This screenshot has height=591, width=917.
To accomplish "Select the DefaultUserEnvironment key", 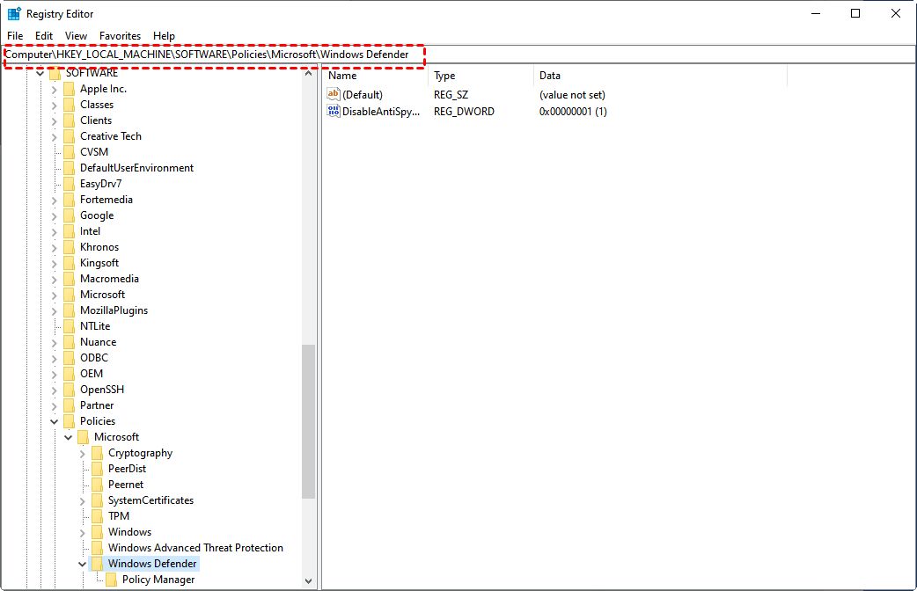I will click(x=137, y=168).
